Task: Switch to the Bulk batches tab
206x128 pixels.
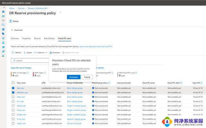Action: [x=49, y=38]
